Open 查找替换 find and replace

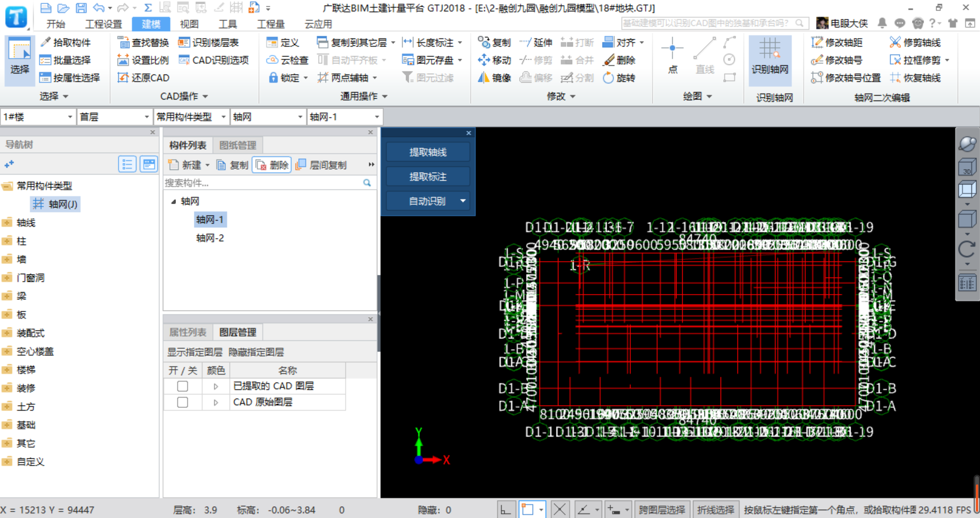pos(143,42)
